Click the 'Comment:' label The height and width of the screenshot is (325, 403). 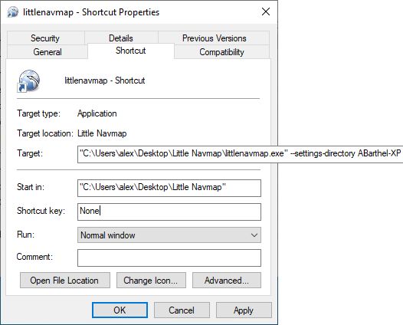34,257
